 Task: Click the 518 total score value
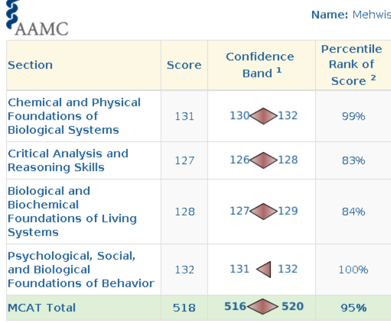pos(184,308)
